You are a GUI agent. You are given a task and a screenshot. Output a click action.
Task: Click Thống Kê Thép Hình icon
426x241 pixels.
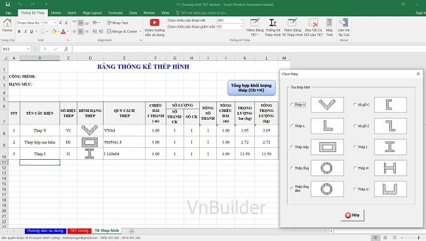273,23
